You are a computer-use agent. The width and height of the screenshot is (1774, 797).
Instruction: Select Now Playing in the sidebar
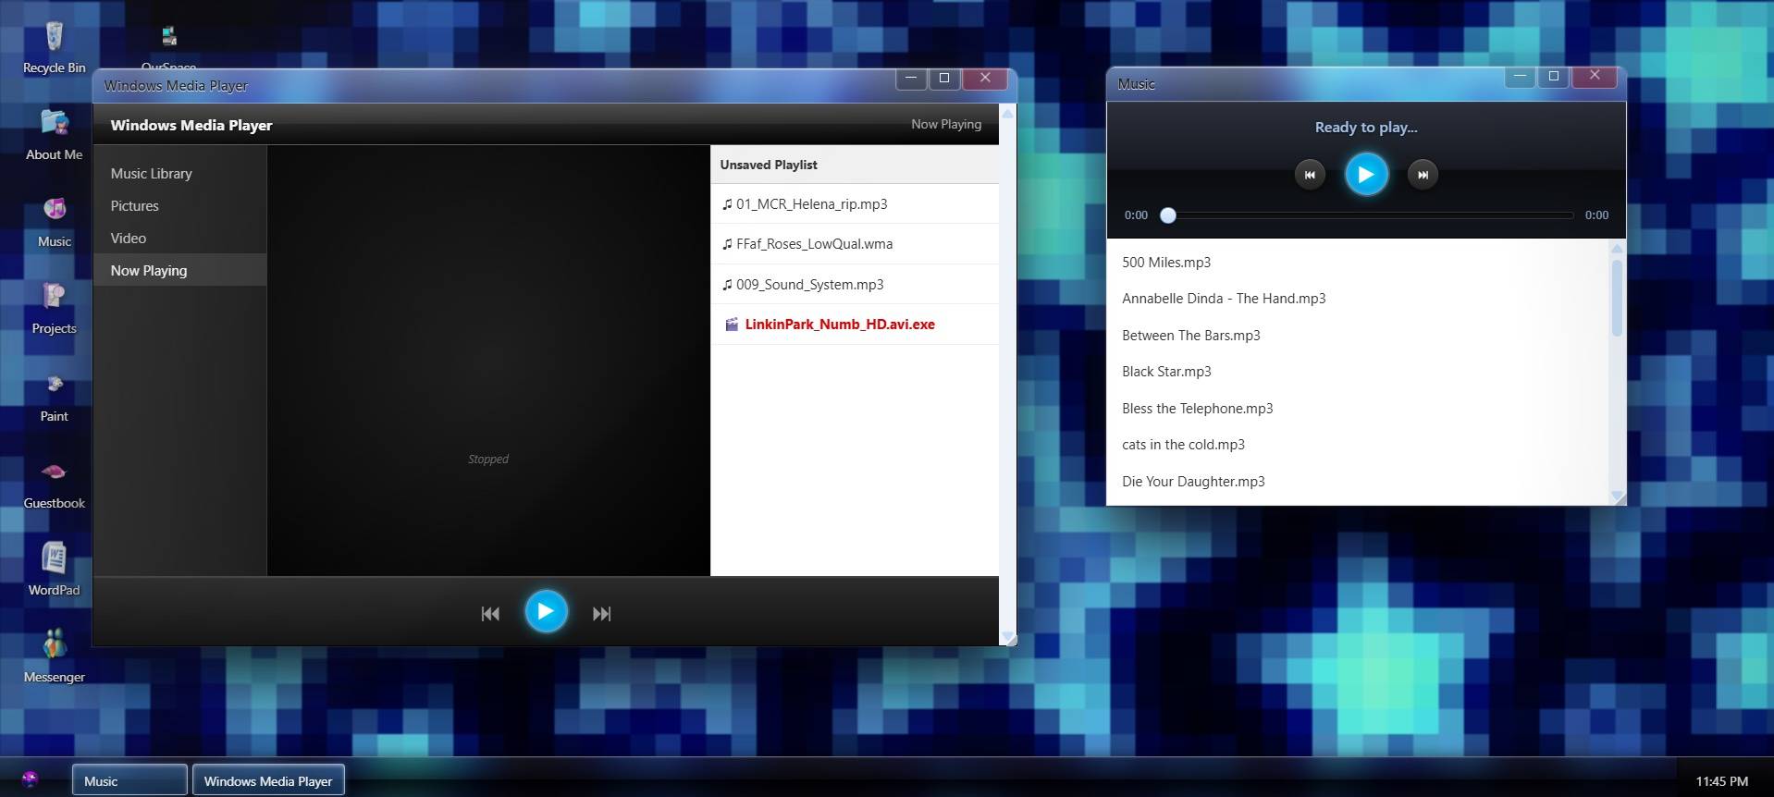click(179, 271)
